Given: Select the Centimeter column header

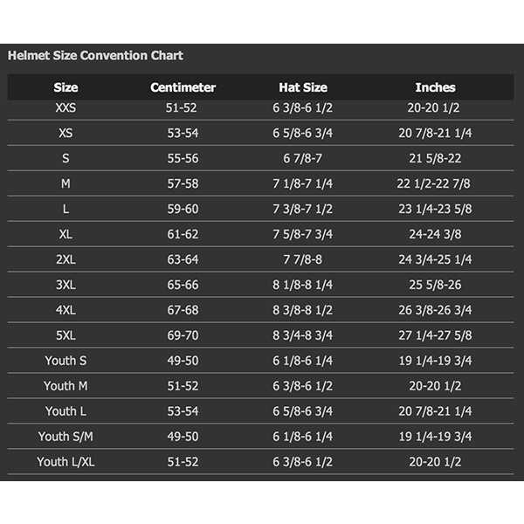Looking at the screenshot, I should pyautogui.click(x=183, y=87).
